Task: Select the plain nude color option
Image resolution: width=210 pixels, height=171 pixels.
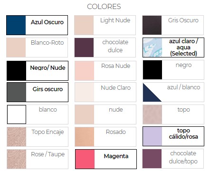Action: (105, 114)
